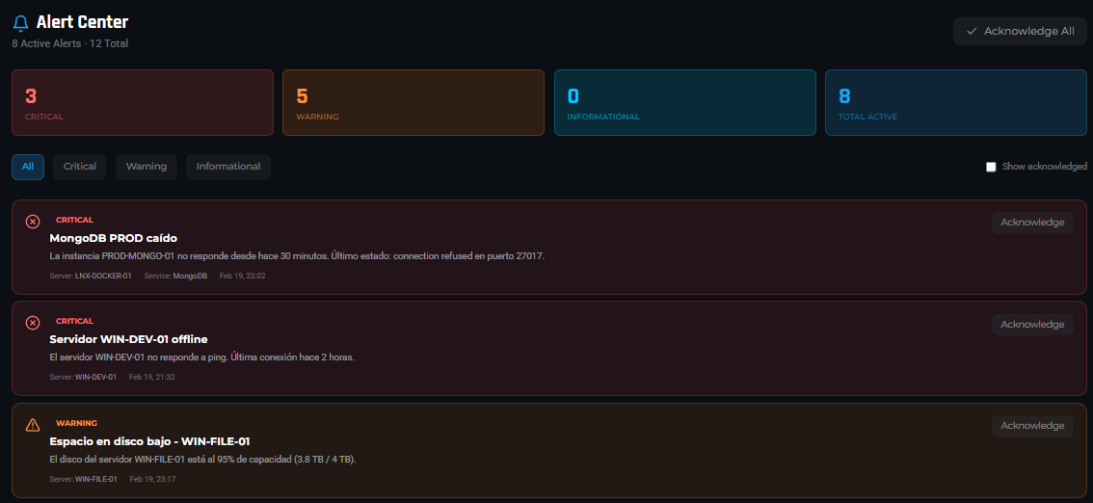
Task: Open the Warning summary card showing 5
Action: [413, 102]
